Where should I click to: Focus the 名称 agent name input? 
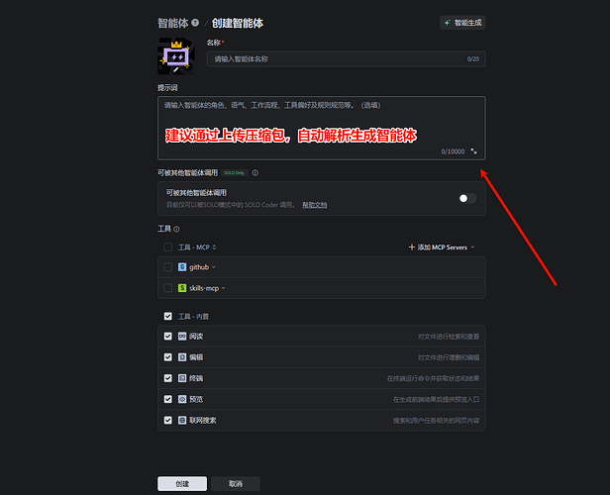pos(346,59)
